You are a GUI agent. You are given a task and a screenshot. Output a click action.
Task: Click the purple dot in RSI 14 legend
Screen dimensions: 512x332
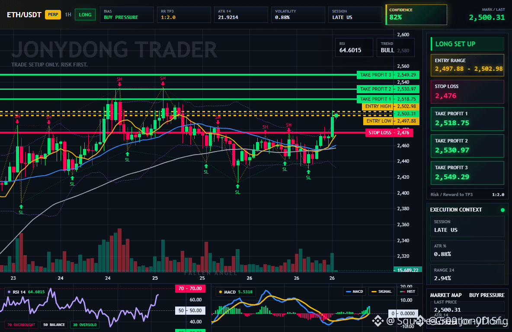tap(9, 292)
